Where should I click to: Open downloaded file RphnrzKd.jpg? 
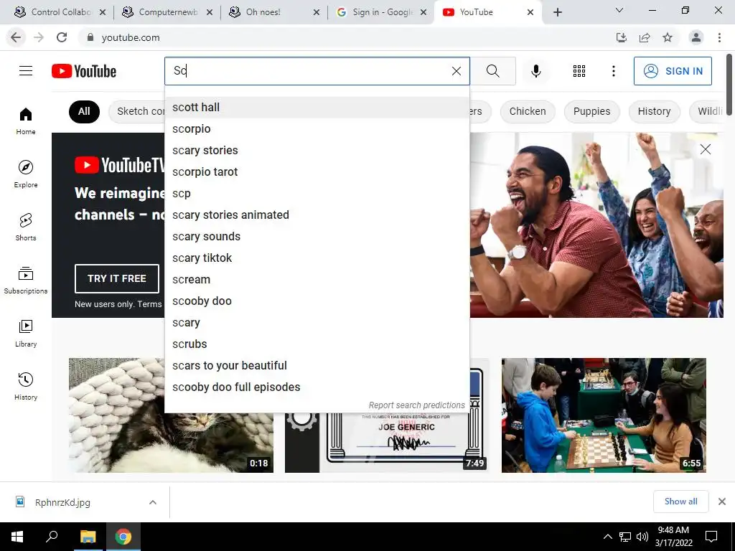tap(63, 502)
